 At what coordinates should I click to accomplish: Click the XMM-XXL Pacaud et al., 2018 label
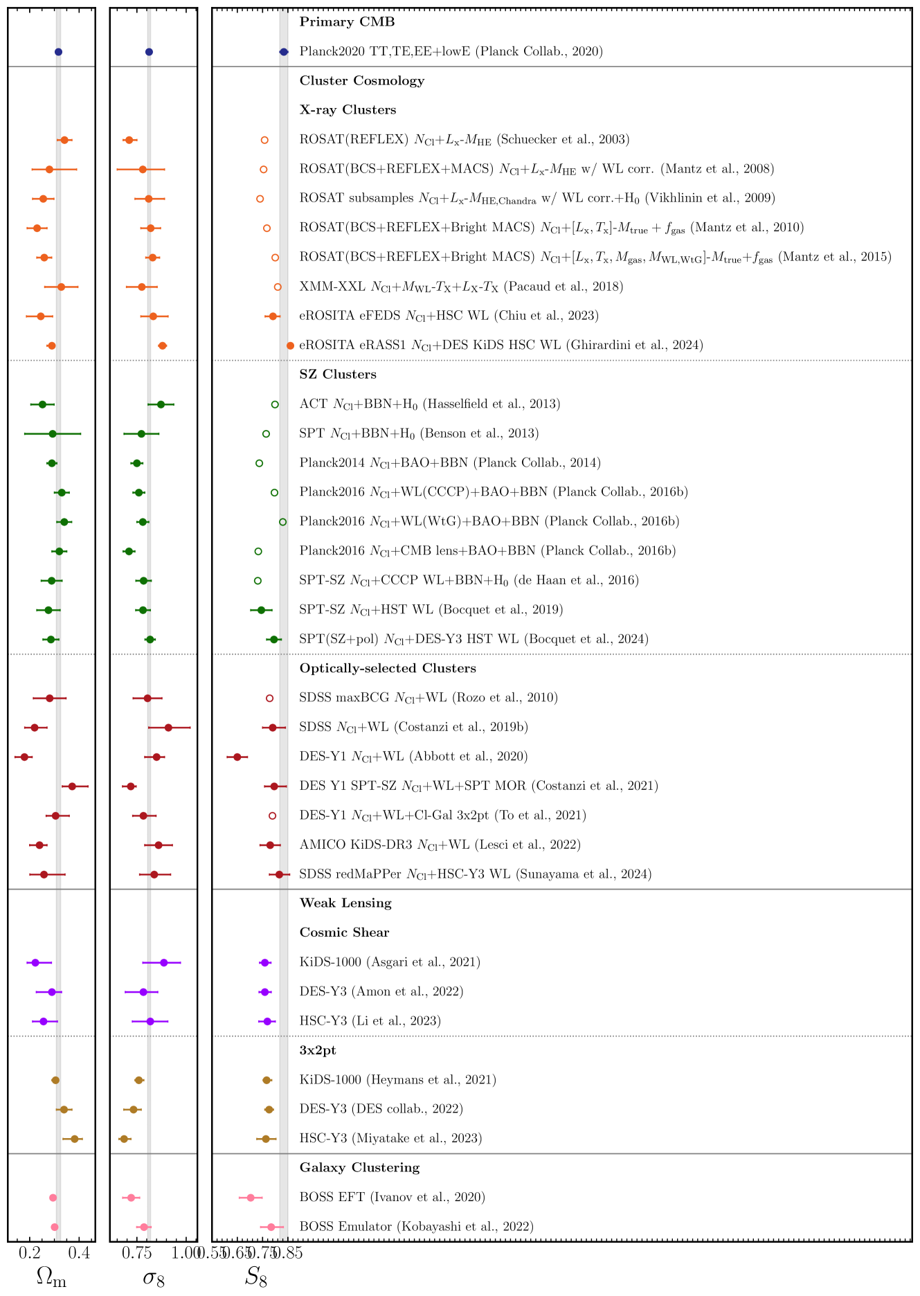(x=462, y=287)
